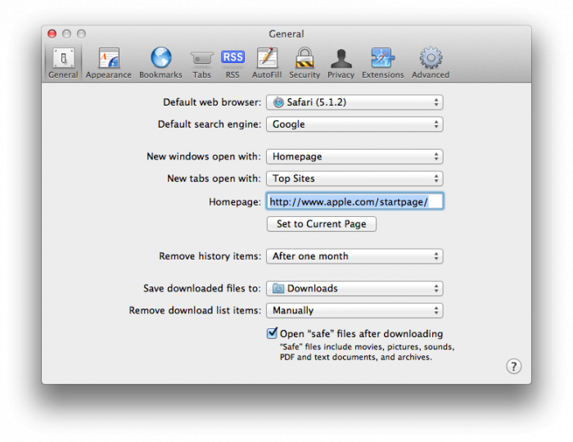Switch to the Tabs preferences pane

point(201,63)
